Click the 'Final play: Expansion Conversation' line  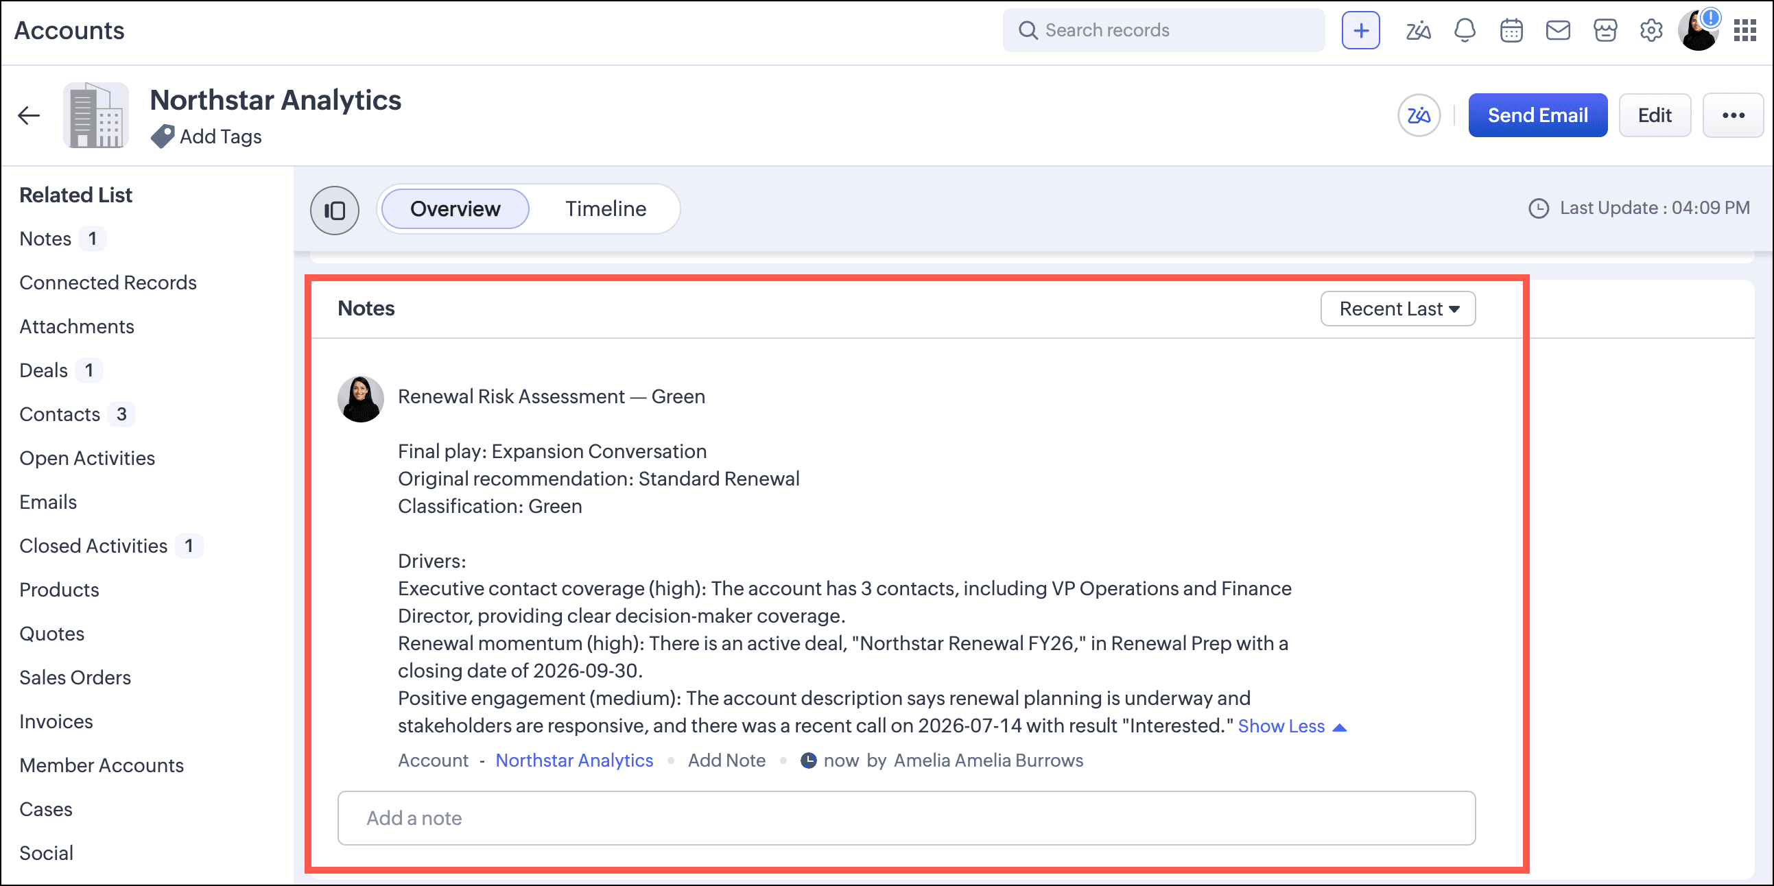552,451
